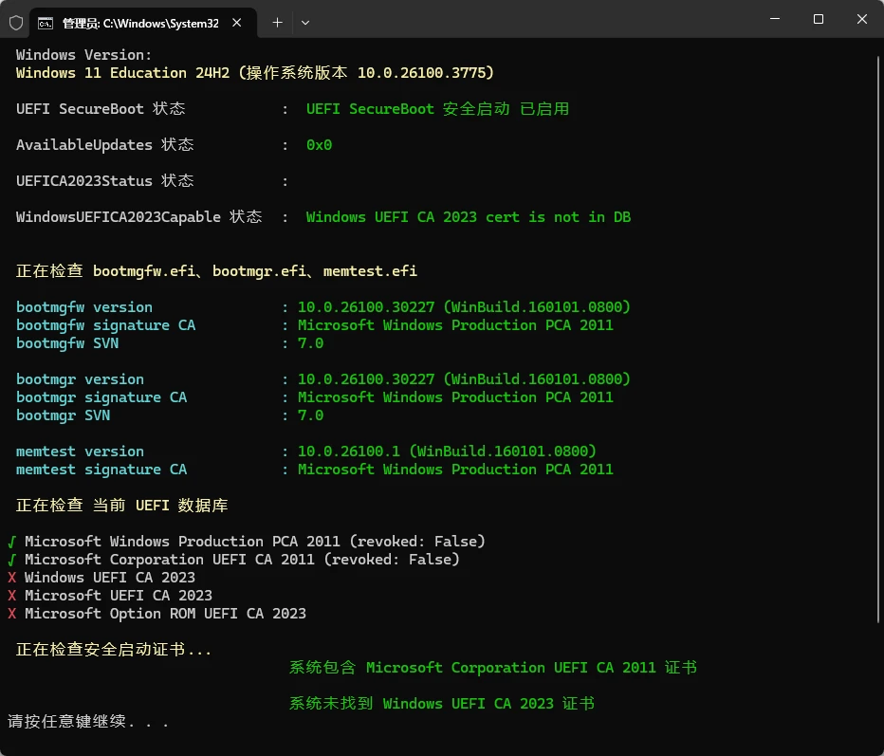Image resolution: width=884 pixels, height=756 pixels.
Task: Click the command prompt icon on tab
Action: 46,23
